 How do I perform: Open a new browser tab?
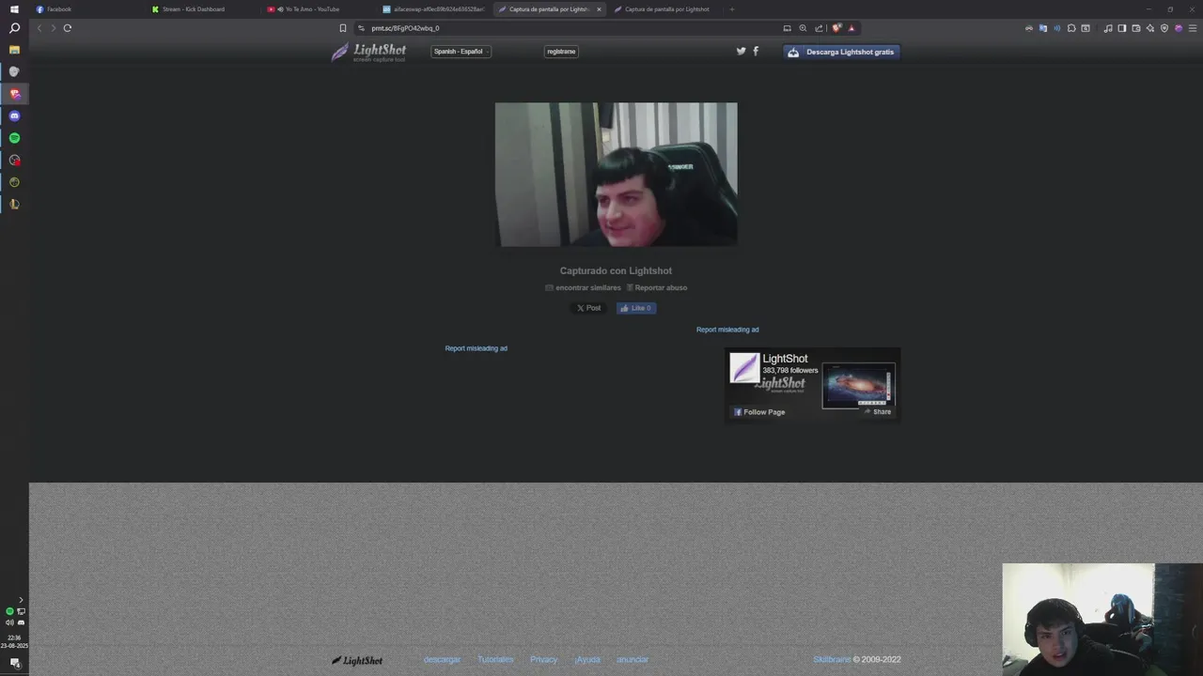731,9
